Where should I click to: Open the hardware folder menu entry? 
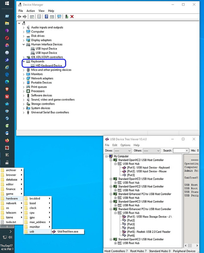12,199
